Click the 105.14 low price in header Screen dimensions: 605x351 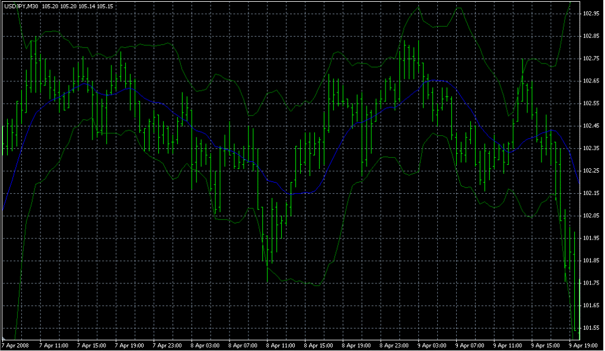(x=87, y=6)
